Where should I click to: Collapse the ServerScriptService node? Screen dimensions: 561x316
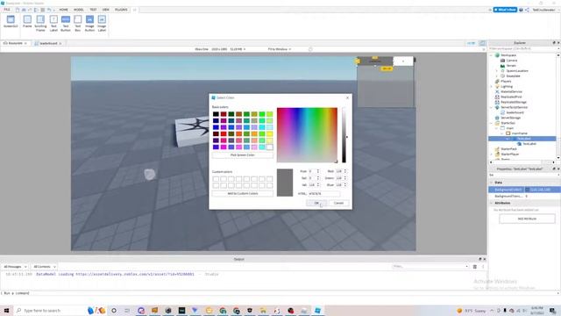tap(491, 107)
